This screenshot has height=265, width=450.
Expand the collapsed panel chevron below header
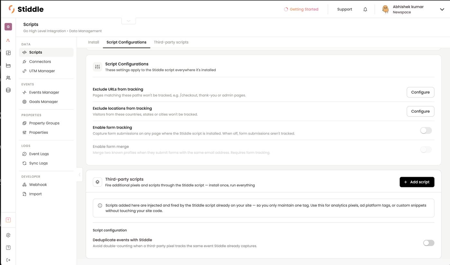(129, 21)
